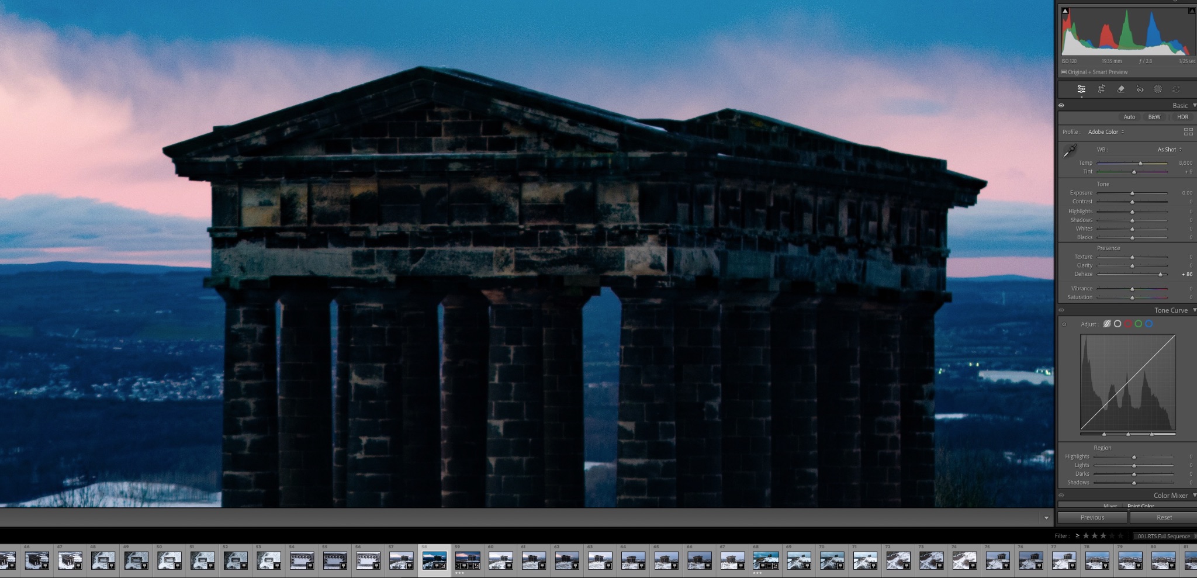Select the Healing tool
The width and height of the screenshot is (1197, 578).
coord(1121,89)
